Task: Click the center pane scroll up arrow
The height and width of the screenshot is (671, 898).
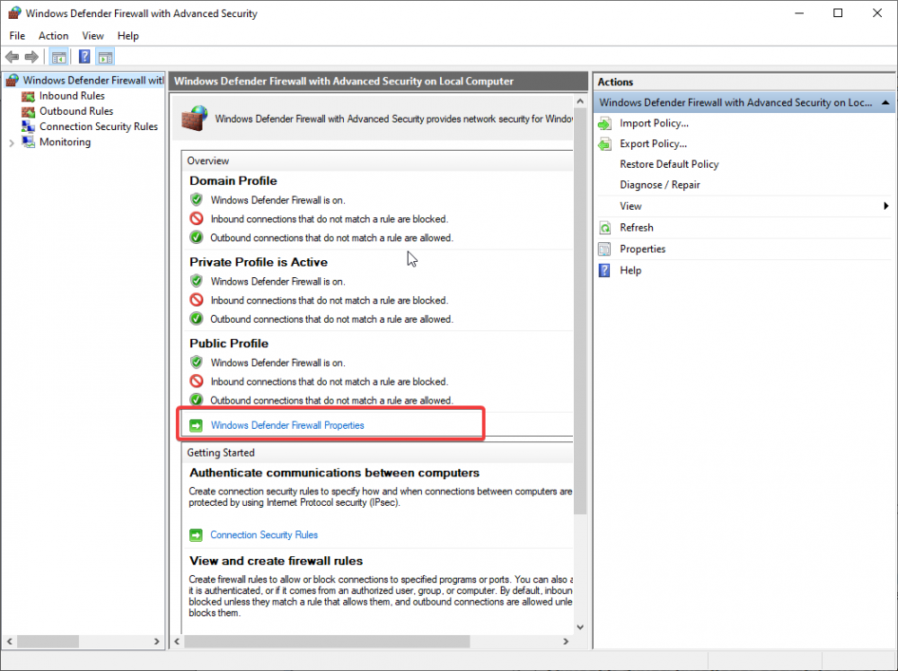Action: (x=580, y=101)
